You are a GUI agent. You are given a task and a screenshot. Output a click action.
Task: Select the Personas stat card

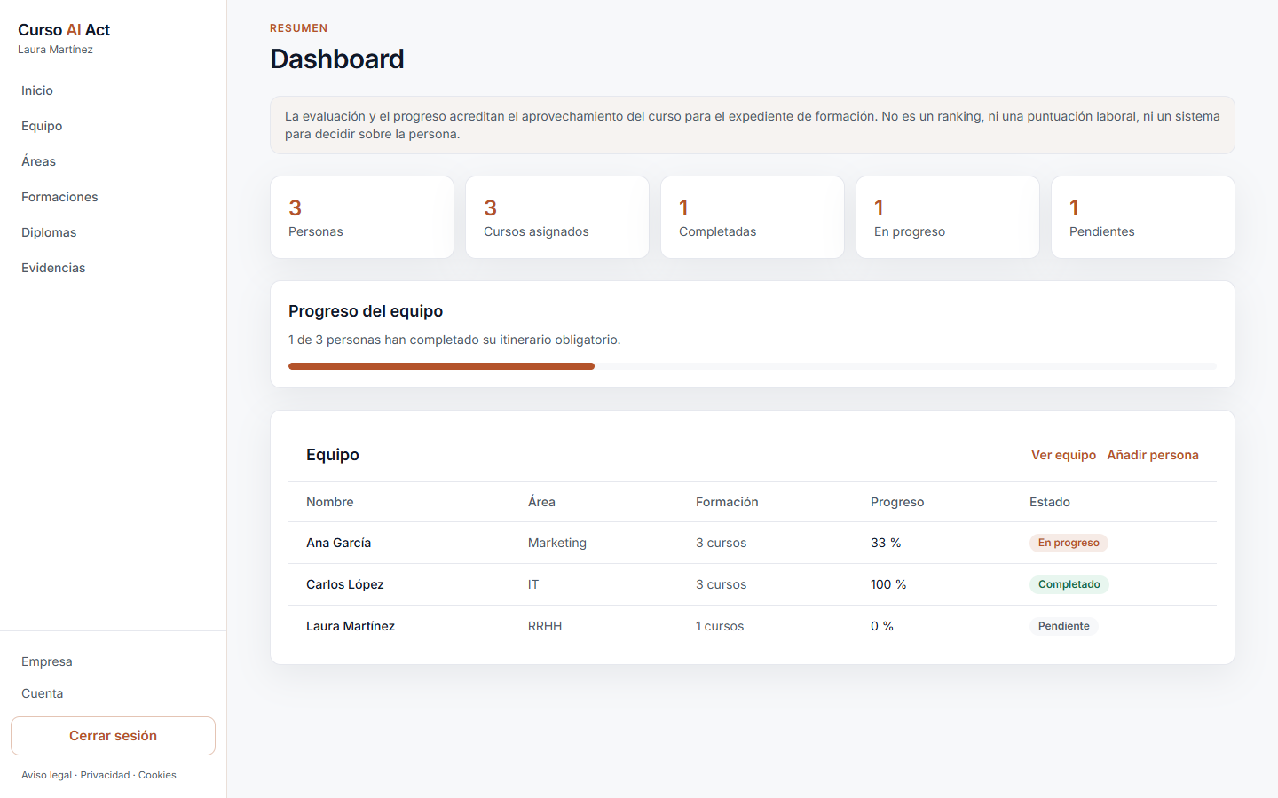point(362,217)
